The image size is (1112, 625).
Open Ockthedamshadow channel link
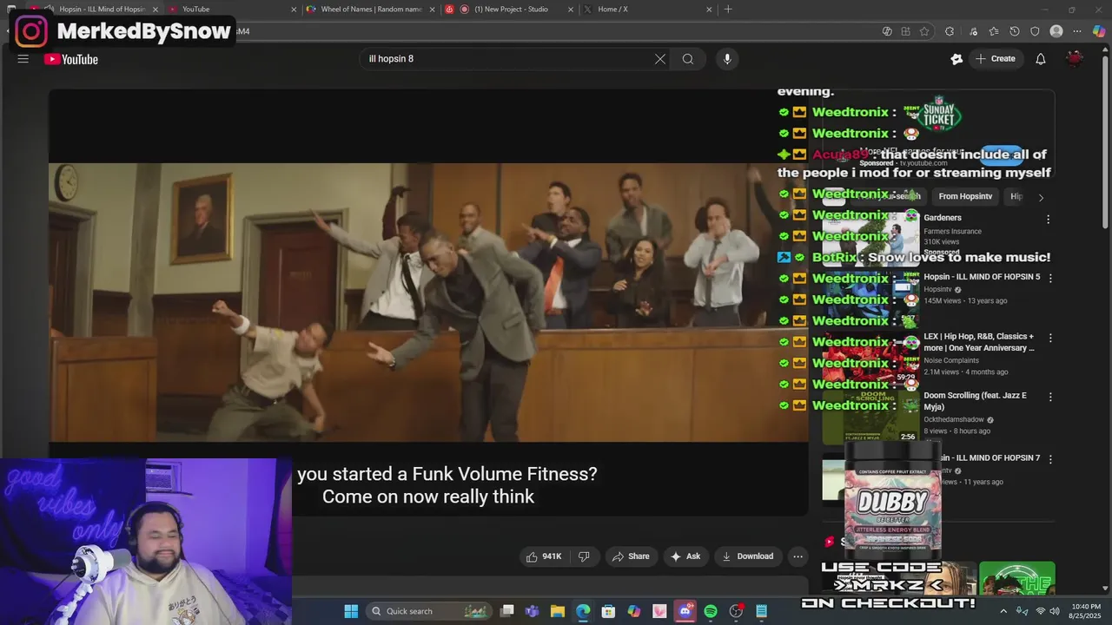point(953,420)
